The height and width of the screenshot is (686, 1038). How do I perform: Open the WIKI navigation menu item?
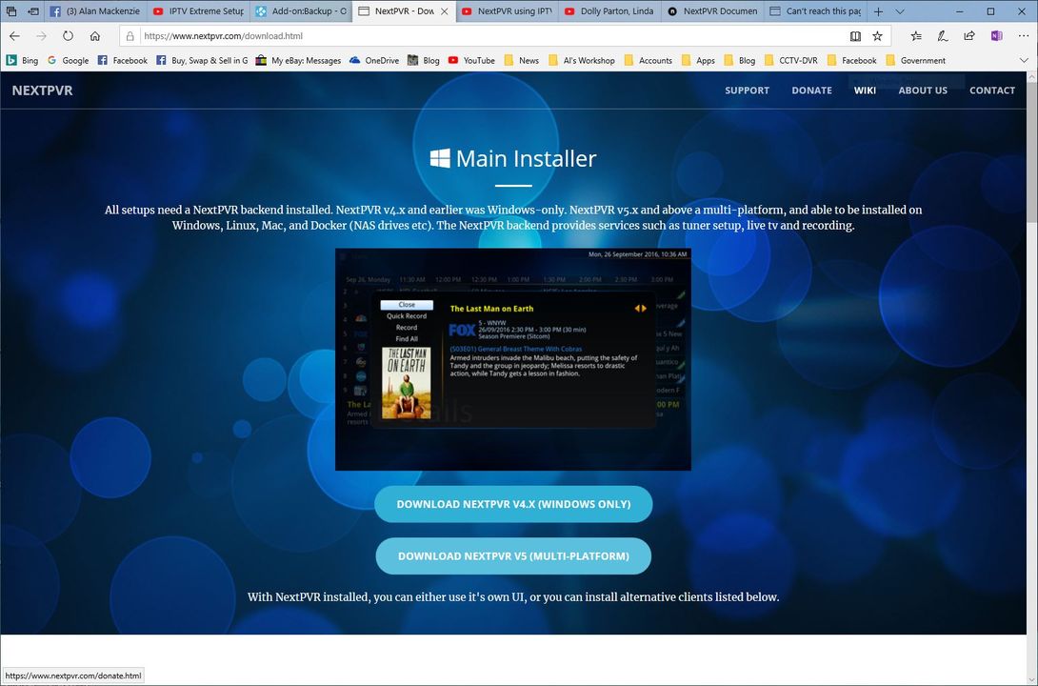click(865, 91)
